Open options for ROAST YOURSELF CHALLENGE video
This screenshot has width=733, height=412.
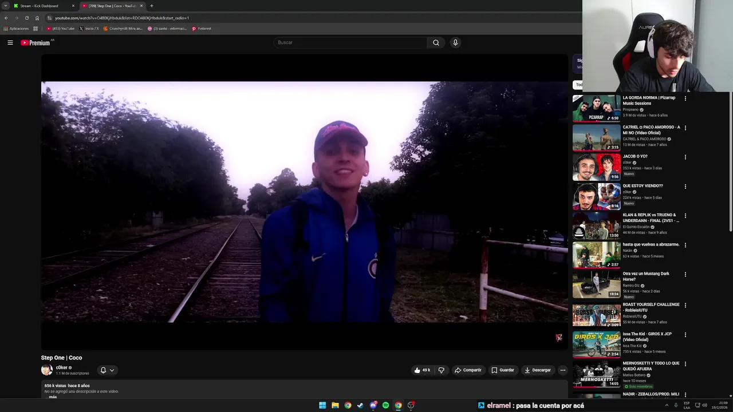coord(685,305)
